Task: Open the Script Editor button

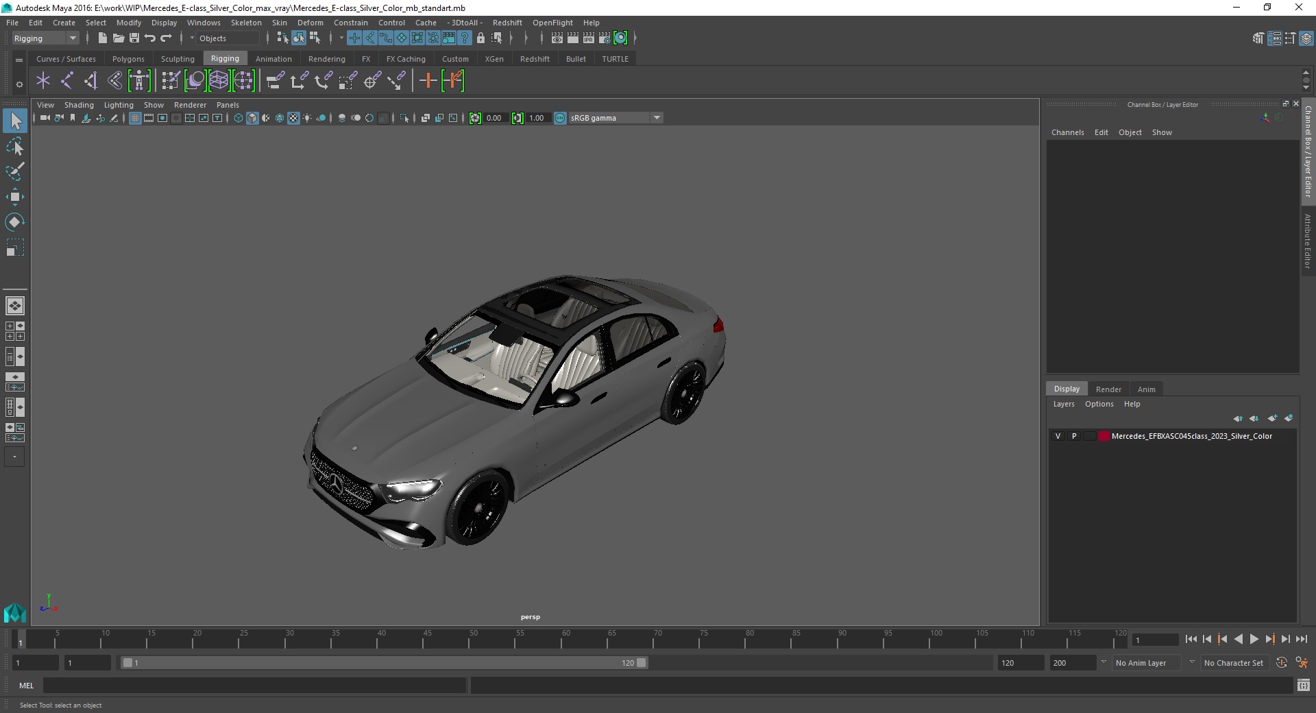Action: pyautogui.click(x=1303, y=685)
